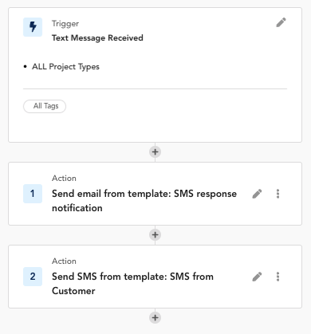This screenshot has height=334, width=311.
Task: Select the step number 1 badge
Action: tap(33, 194)
